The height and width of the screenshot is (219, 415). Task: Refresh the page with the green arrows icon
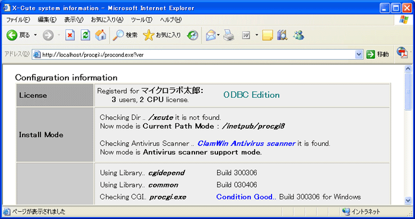point(85,35)
